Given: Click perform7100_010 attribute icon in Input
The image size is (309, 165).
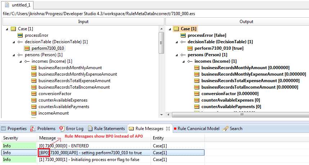Looking at the screenshot, I should point(27,48).
